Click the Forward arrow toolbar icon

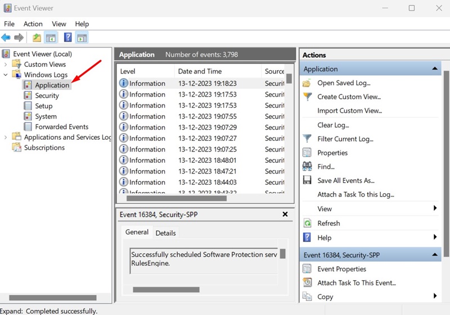click(x=19, y=38)
